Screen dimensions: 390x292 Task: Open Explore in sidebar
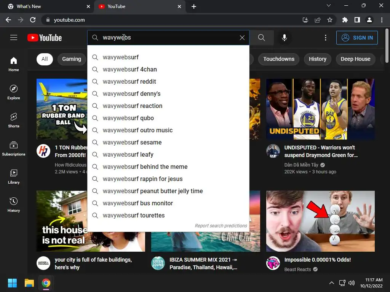[x=14, y=92]
